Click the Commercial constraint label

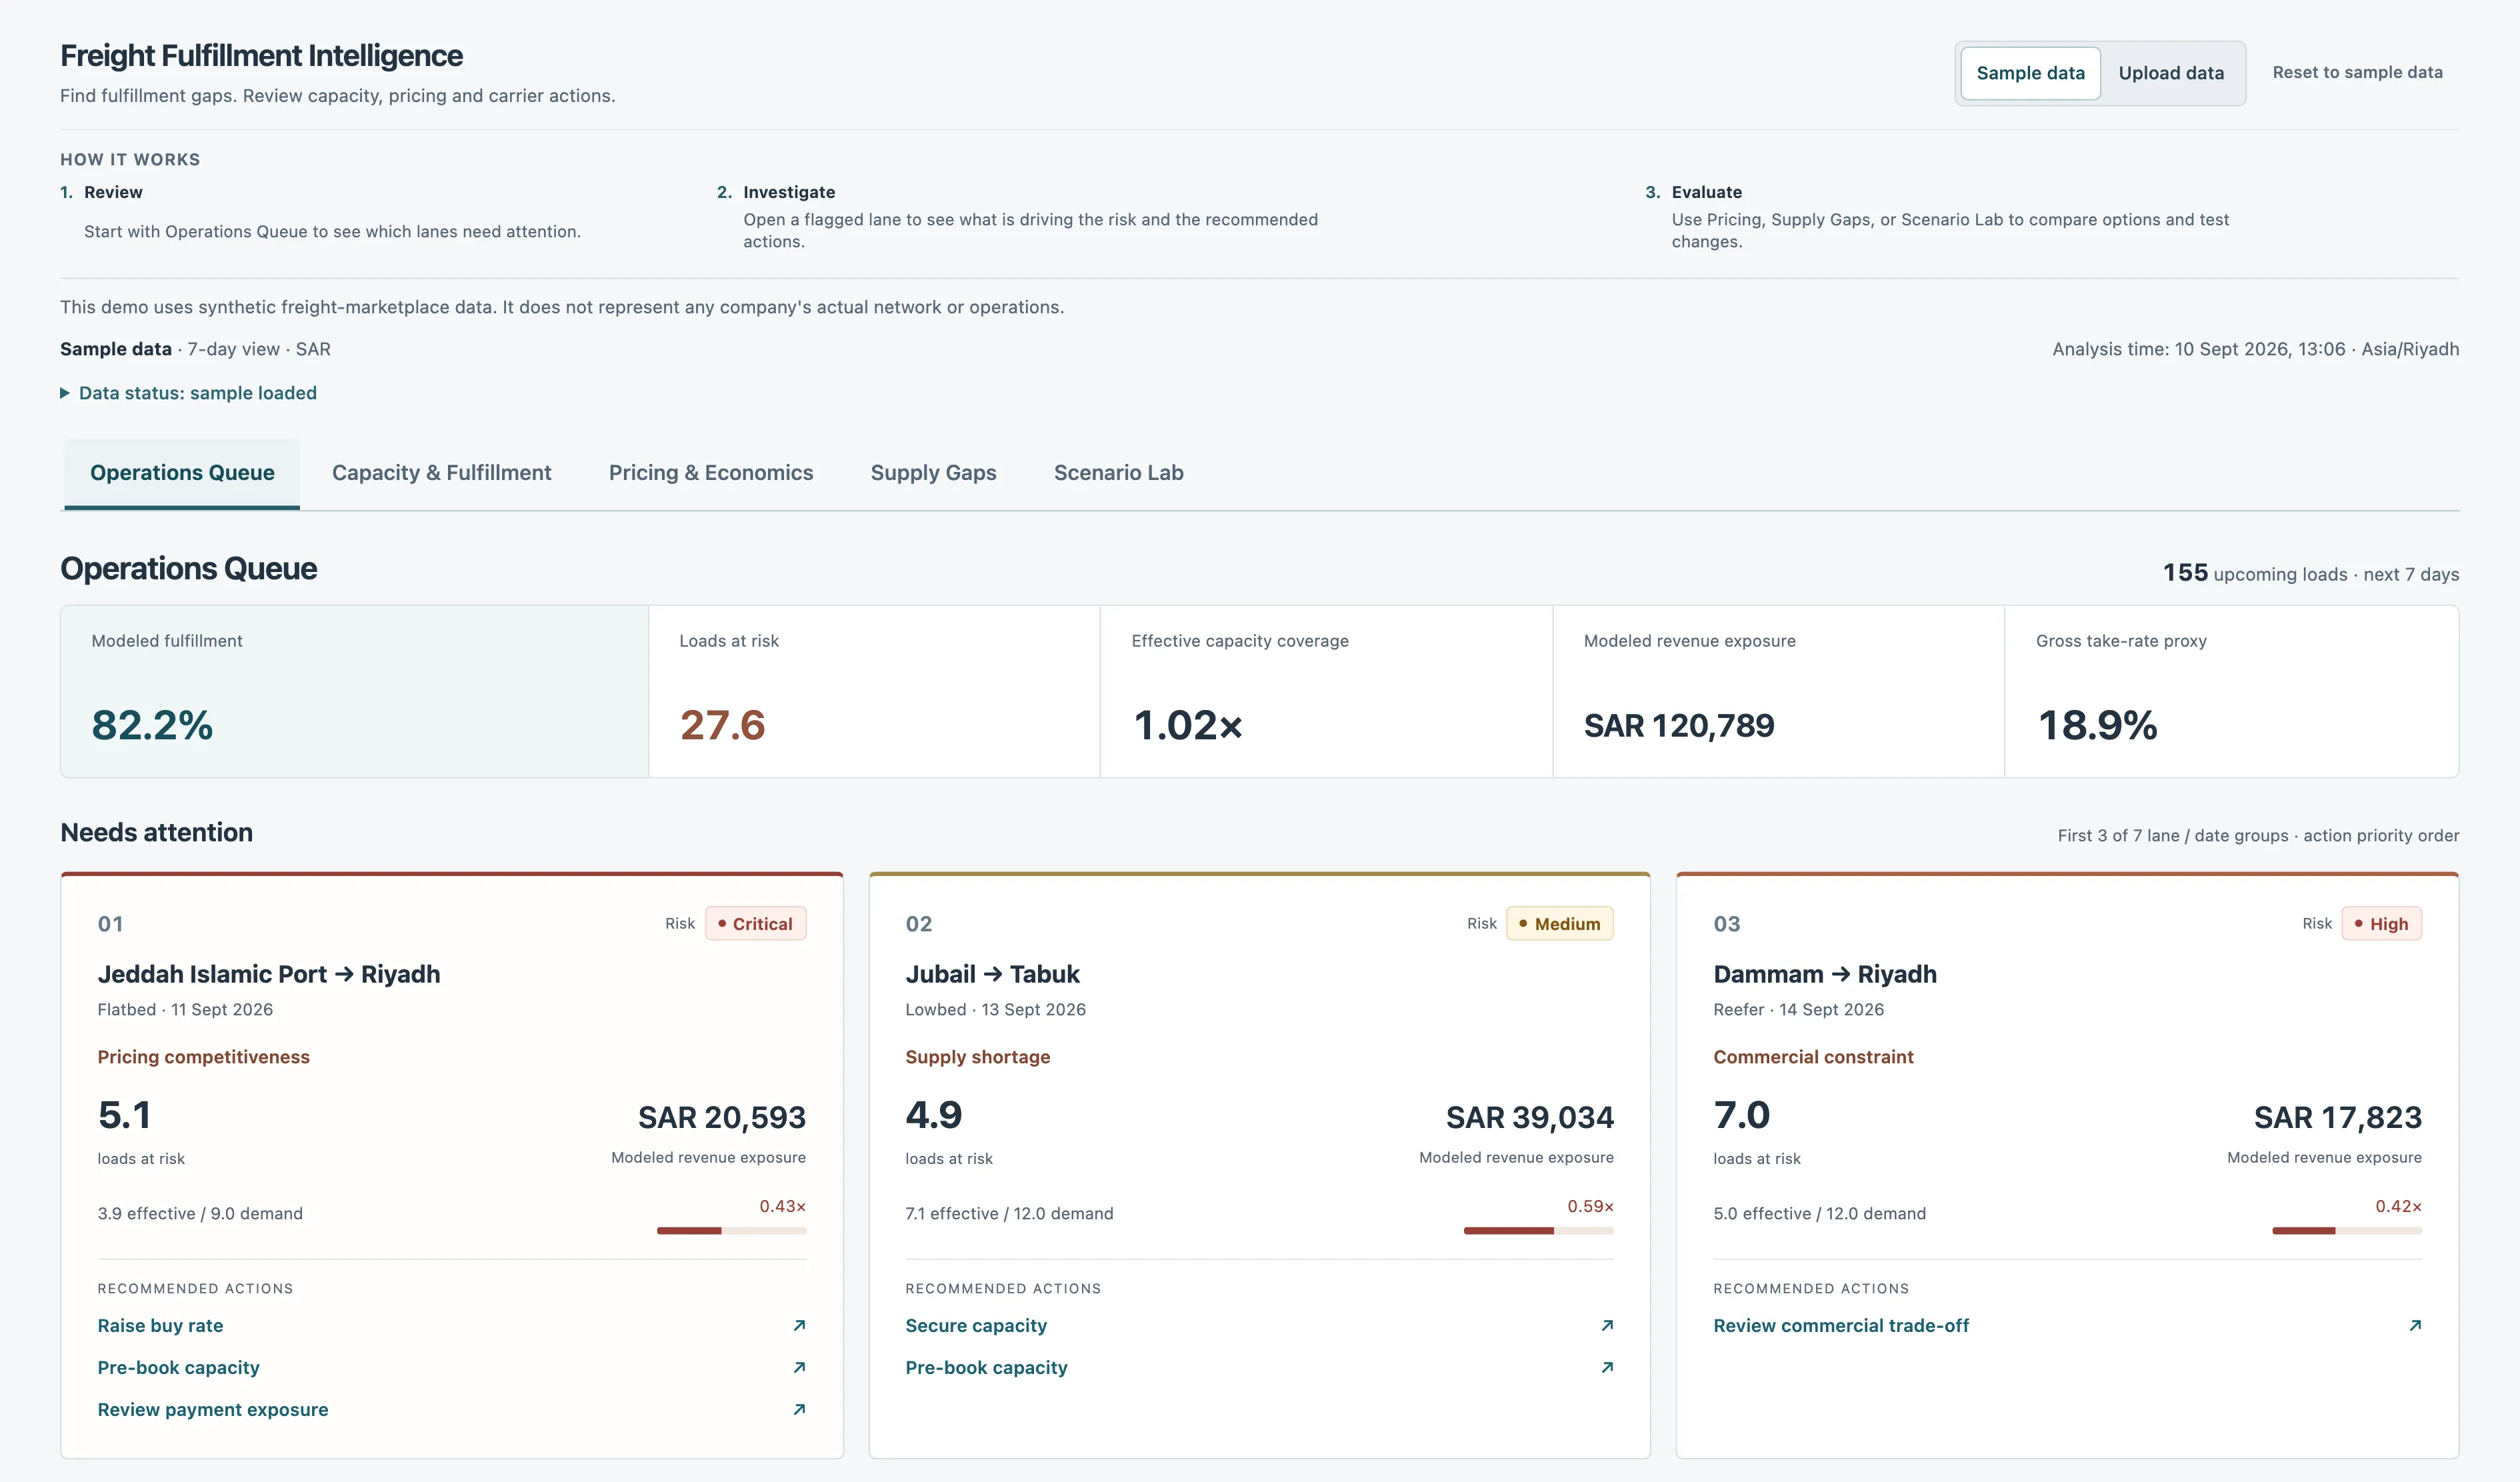click(x=1813, y=1057)
